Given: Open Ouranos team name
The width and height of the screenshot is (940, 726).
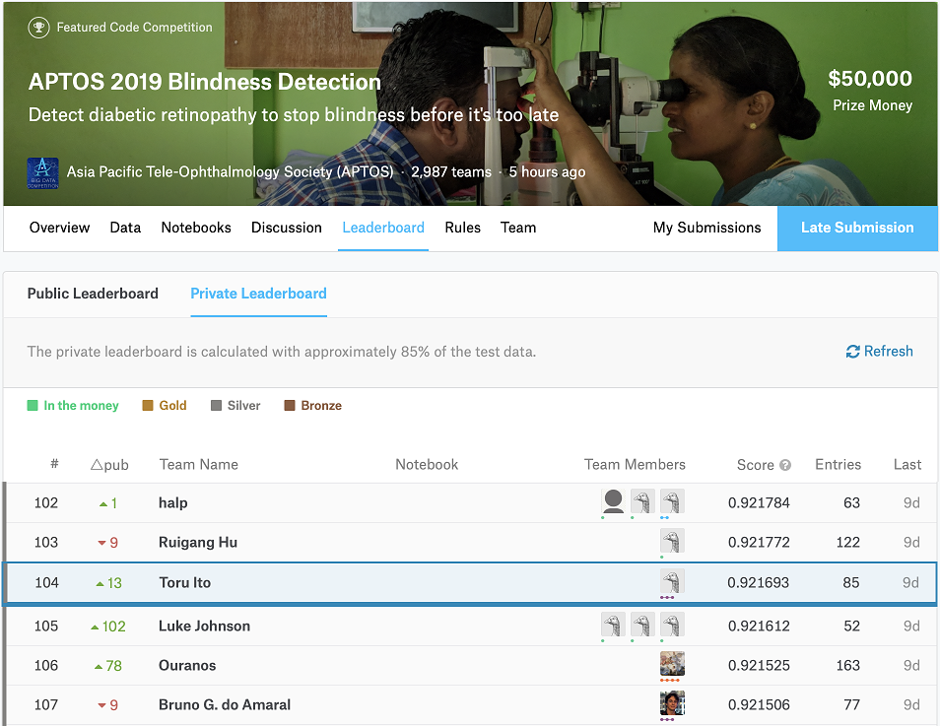Looking at the screenshot, I should (x=187, y=666).
